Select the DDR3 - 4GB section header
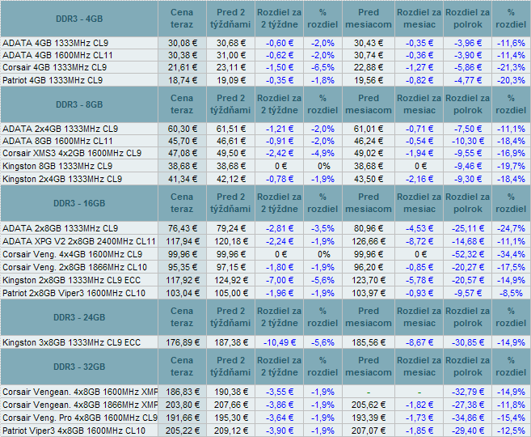 (79, 19)
